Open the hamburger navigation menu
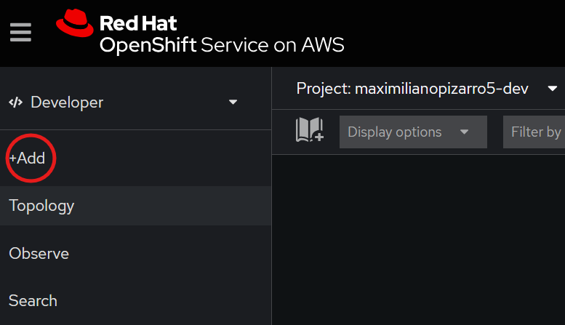The height and width of the screenshot is (325, 565). tap(21, 33)
